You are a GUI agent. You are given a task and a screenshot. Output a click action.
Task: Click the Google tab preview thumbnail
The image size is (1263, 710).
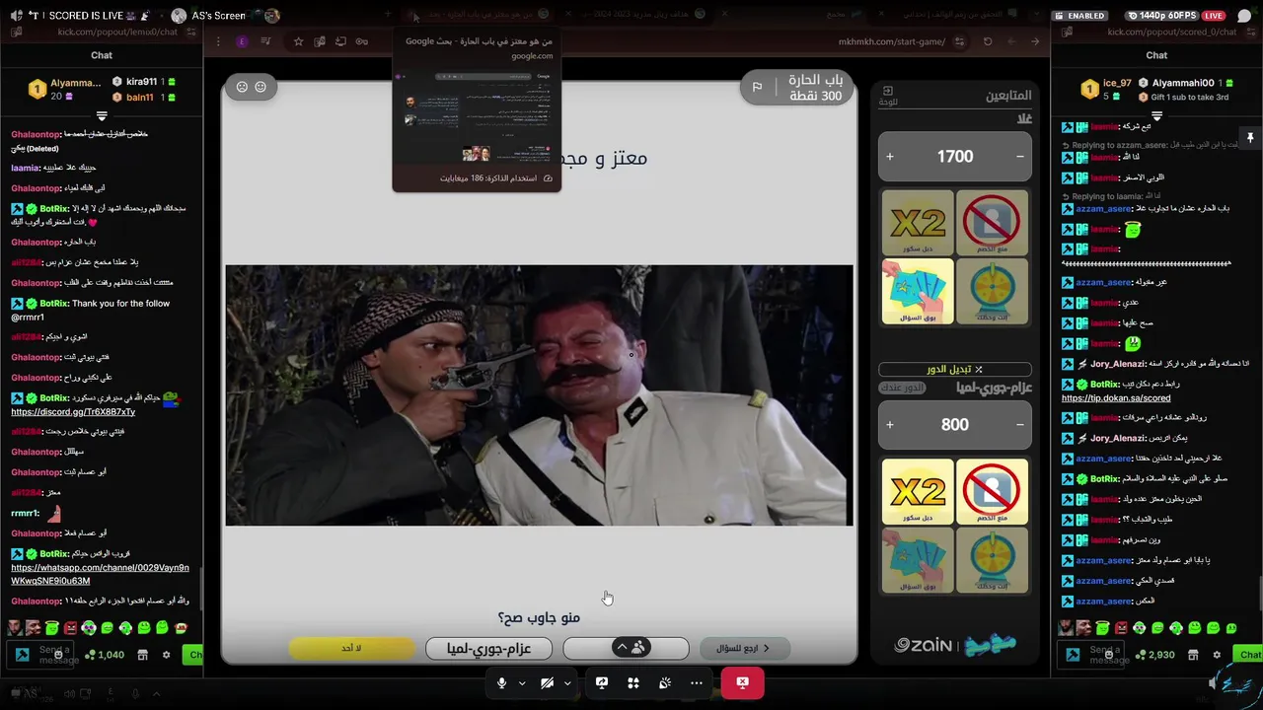click(x=477, y=117)
